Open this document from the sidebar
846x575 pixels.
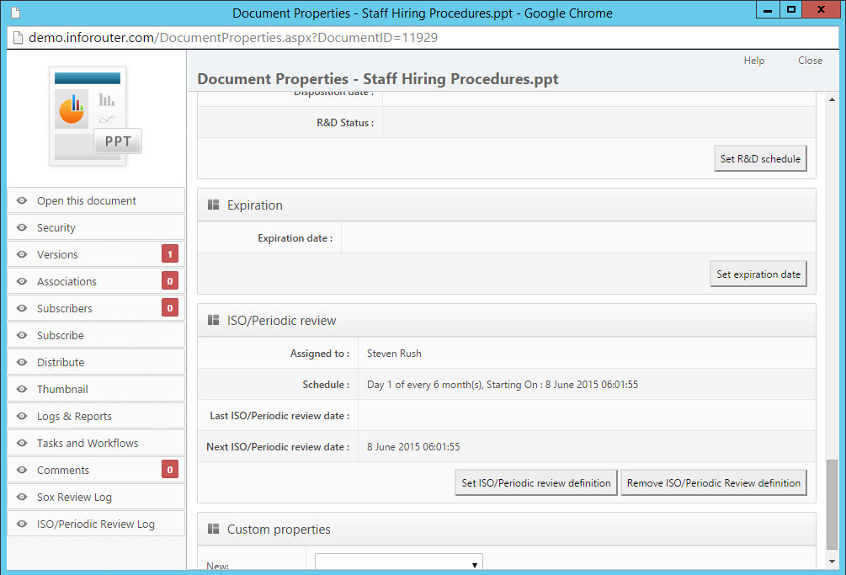pos(96,200)
